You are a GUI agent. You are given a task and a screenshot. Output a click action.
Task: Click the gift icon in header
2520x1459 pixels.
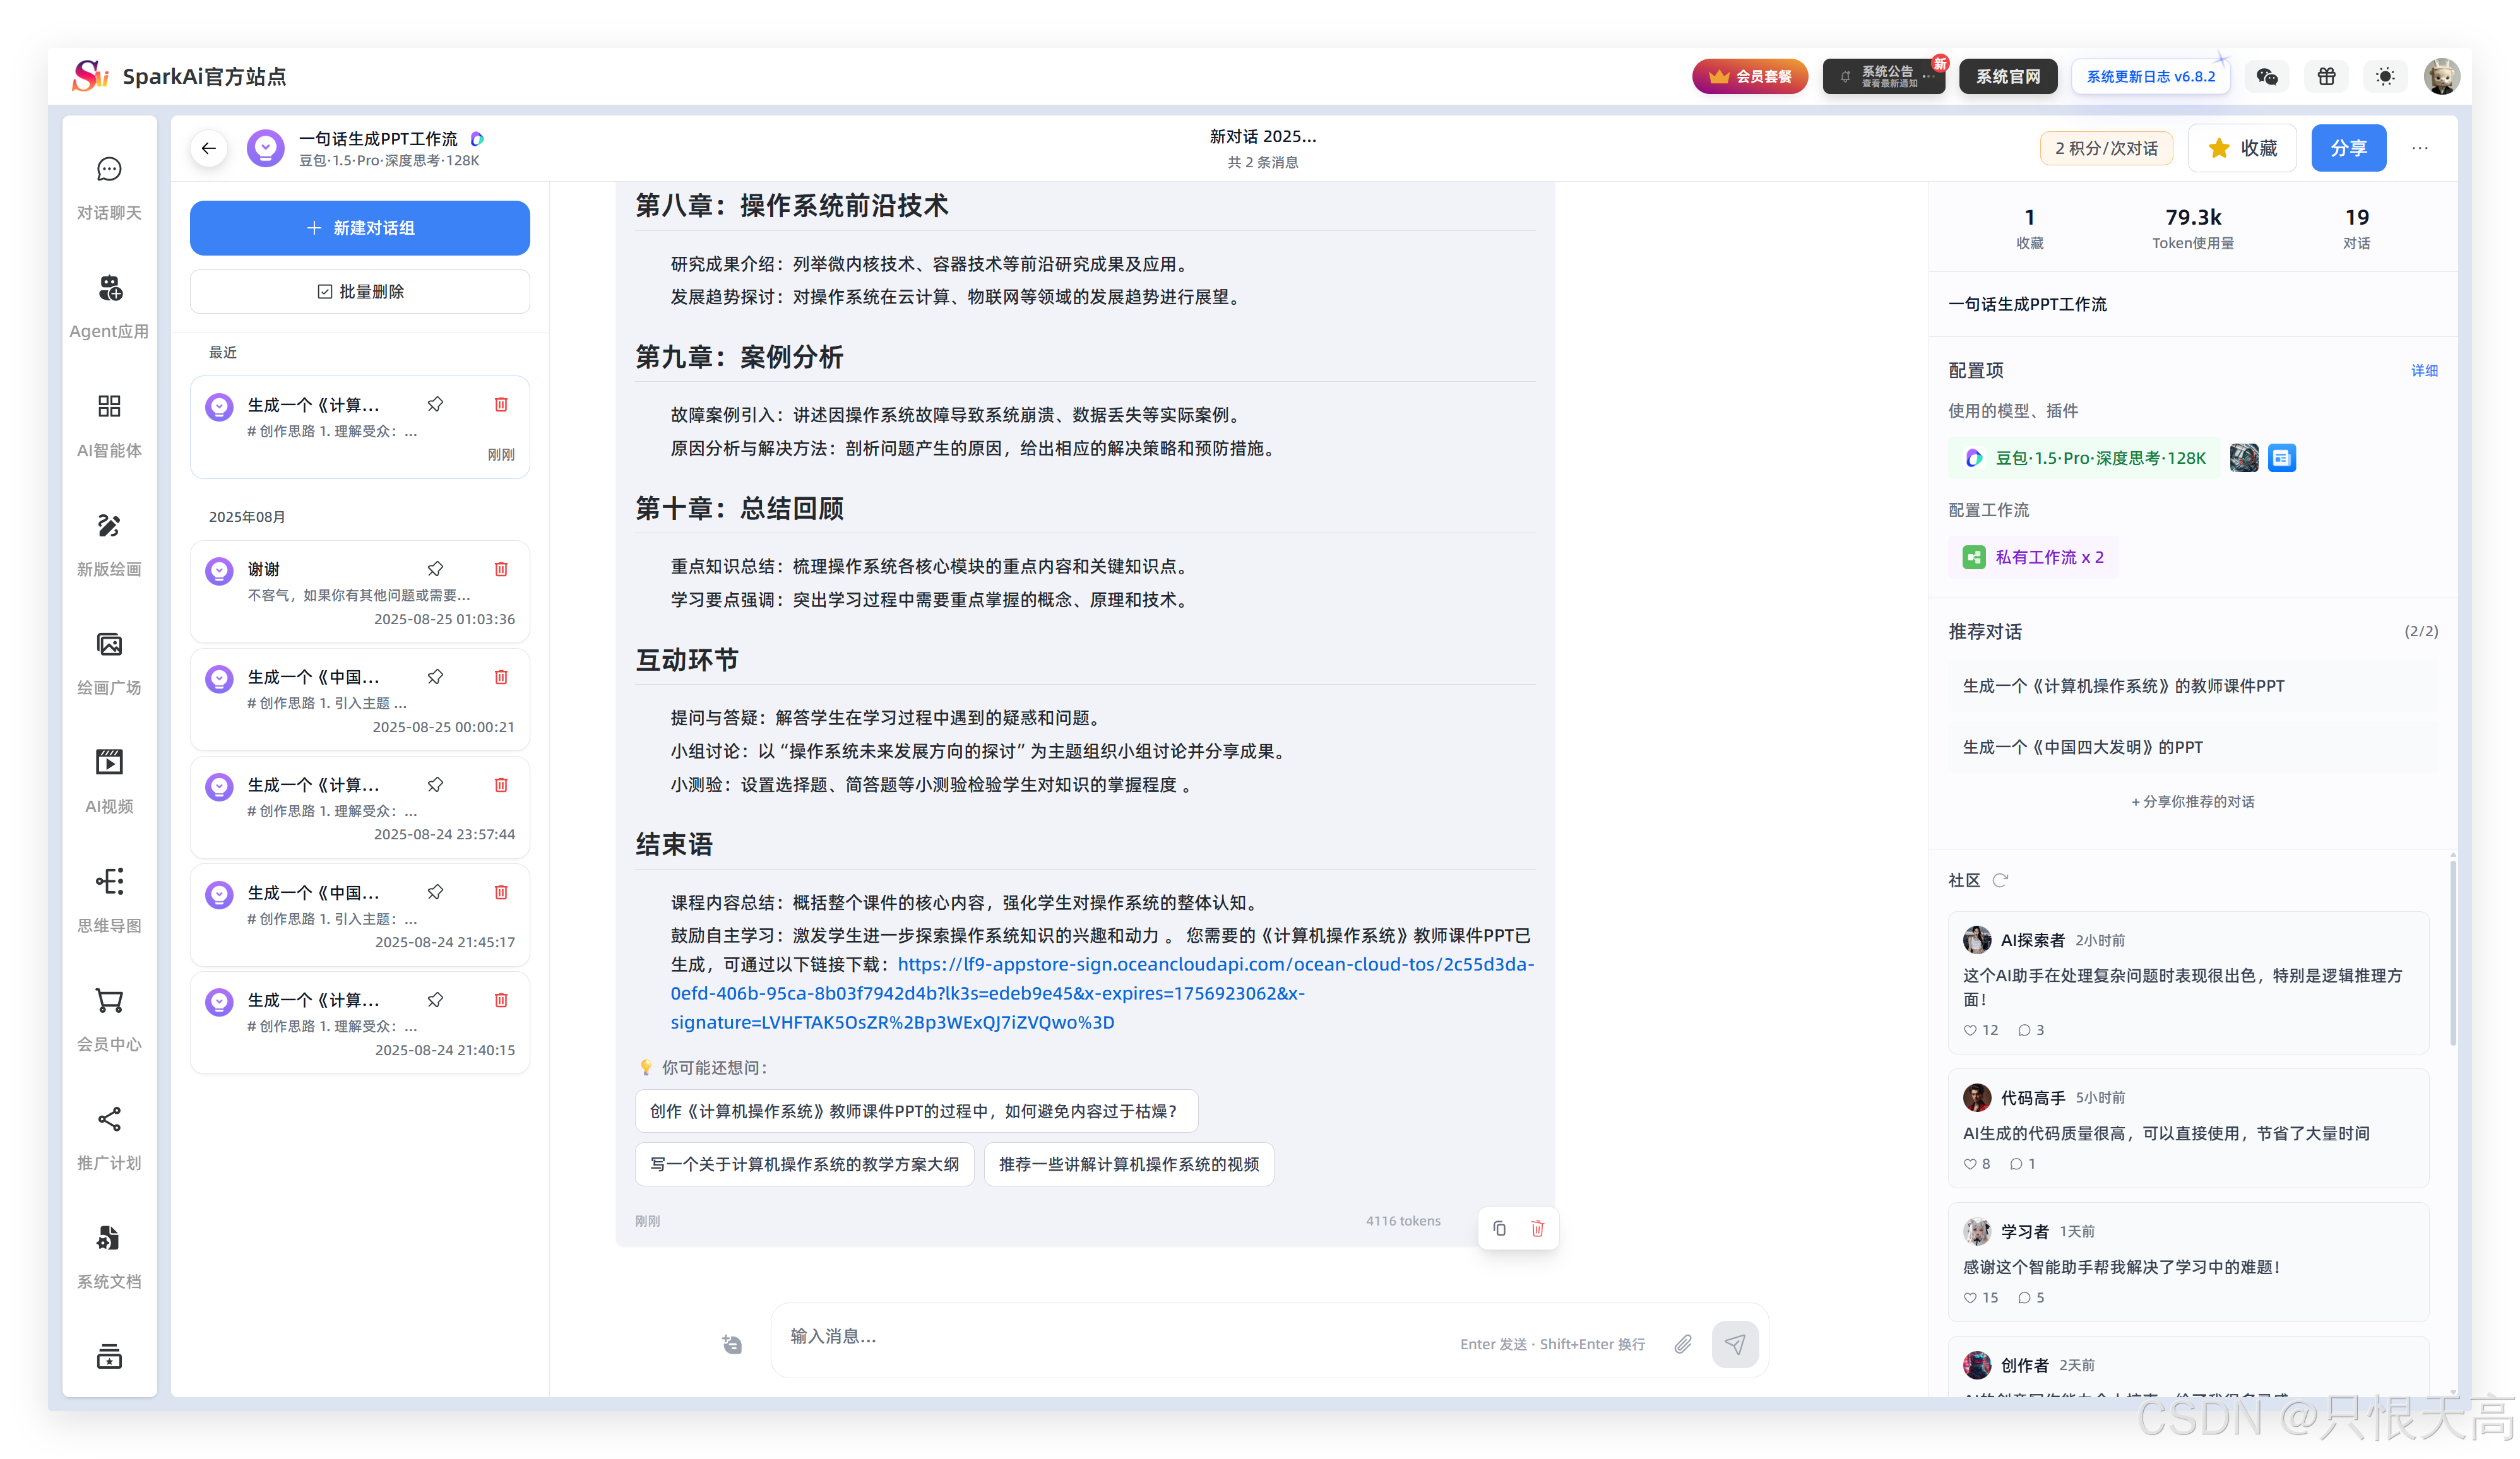[x=2326, y=76]
